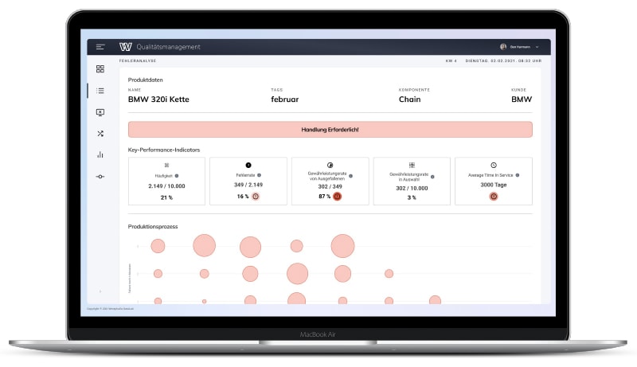The image size is (637, 367).
Task: Click the user name in header
Action: pos(520,47)
